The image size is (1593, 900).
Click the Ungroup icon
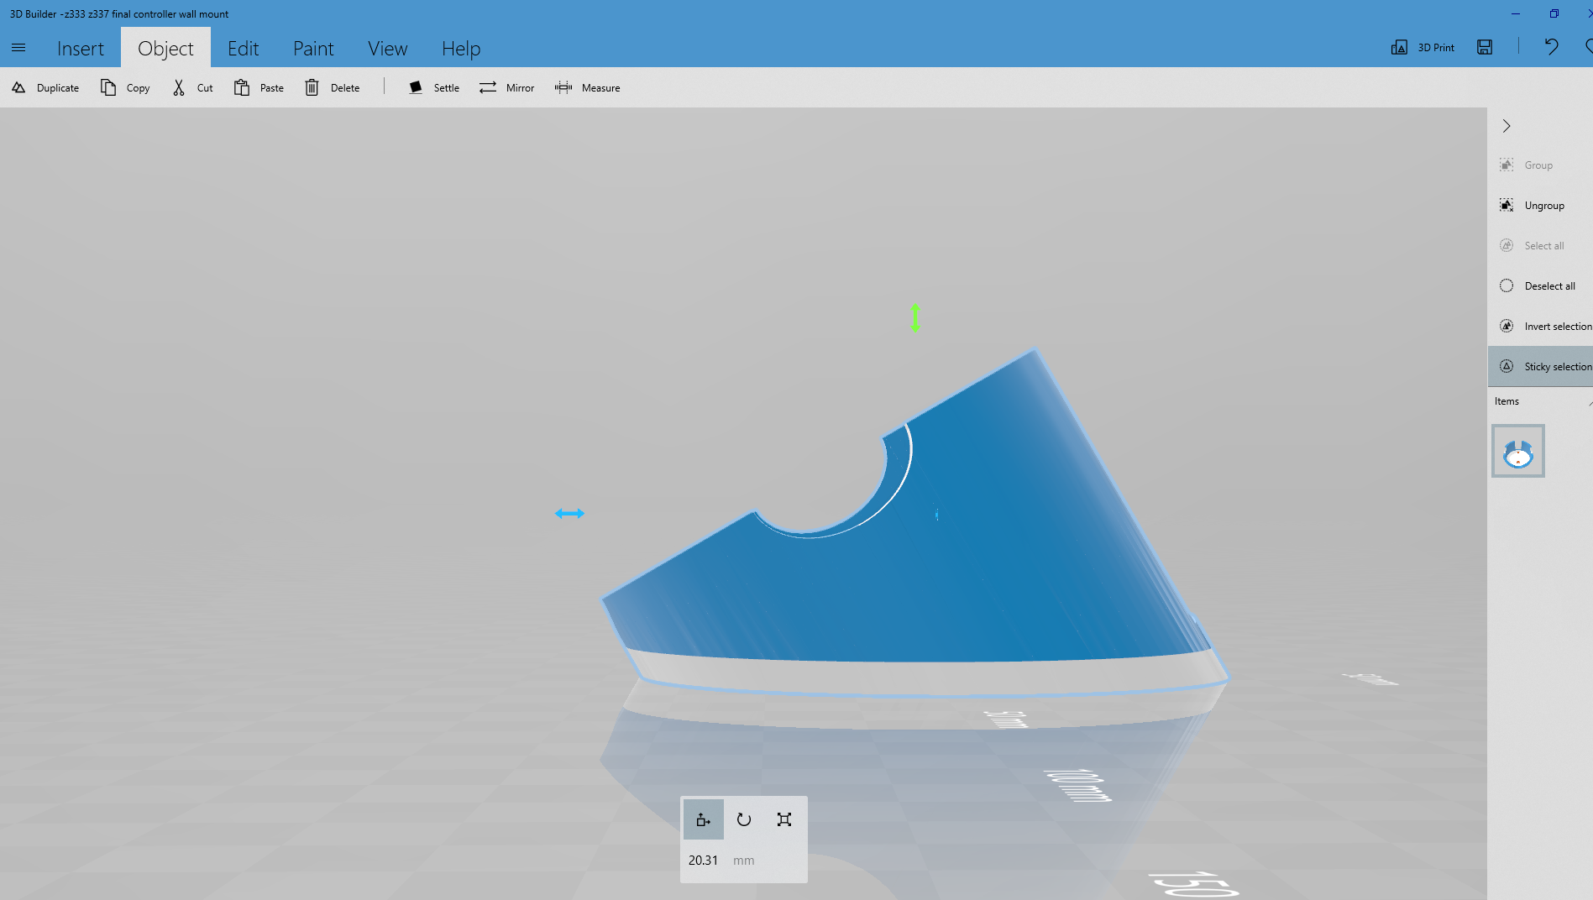pos(1507,205)
